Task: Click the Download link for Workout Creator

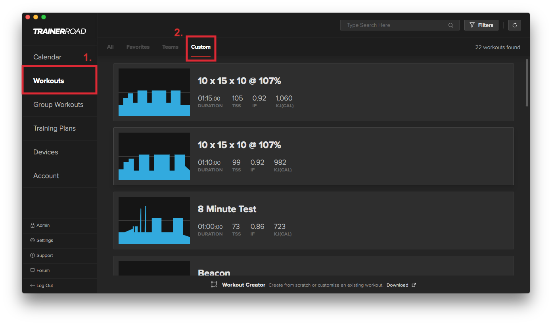Action: point(401,285)
